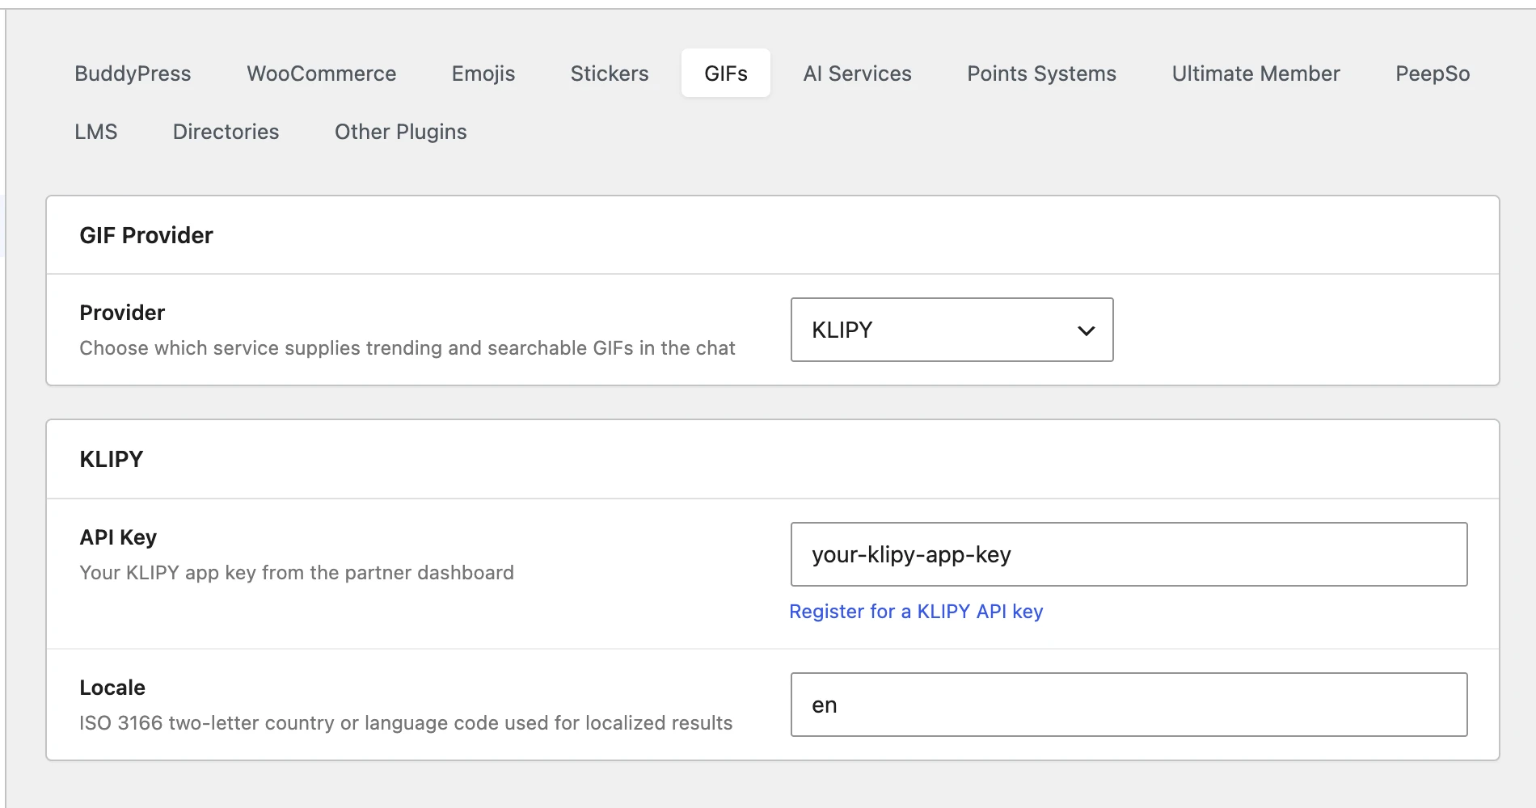Click the Locale setting label
The width and height of the screenshot is (1536, 808).
(x=112, y=688)
